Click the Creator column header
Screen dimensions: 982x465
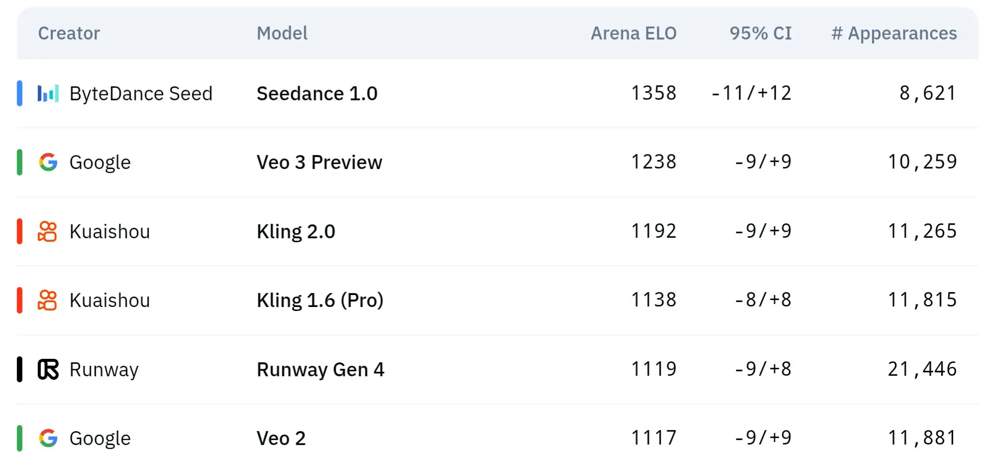[69, 33]
